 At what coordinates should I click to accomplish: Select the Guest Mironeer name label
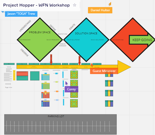pos(104,71)
